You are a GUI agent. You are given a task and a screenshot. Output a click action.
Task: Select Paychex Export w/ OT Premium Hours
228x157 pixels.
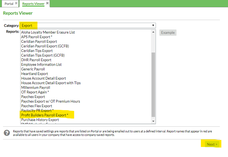tap(51, 102)
